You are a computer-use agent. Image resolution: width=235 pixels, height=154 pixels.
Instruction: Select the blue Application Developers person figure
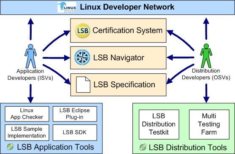pyautogui.click(x=30, y=56)
